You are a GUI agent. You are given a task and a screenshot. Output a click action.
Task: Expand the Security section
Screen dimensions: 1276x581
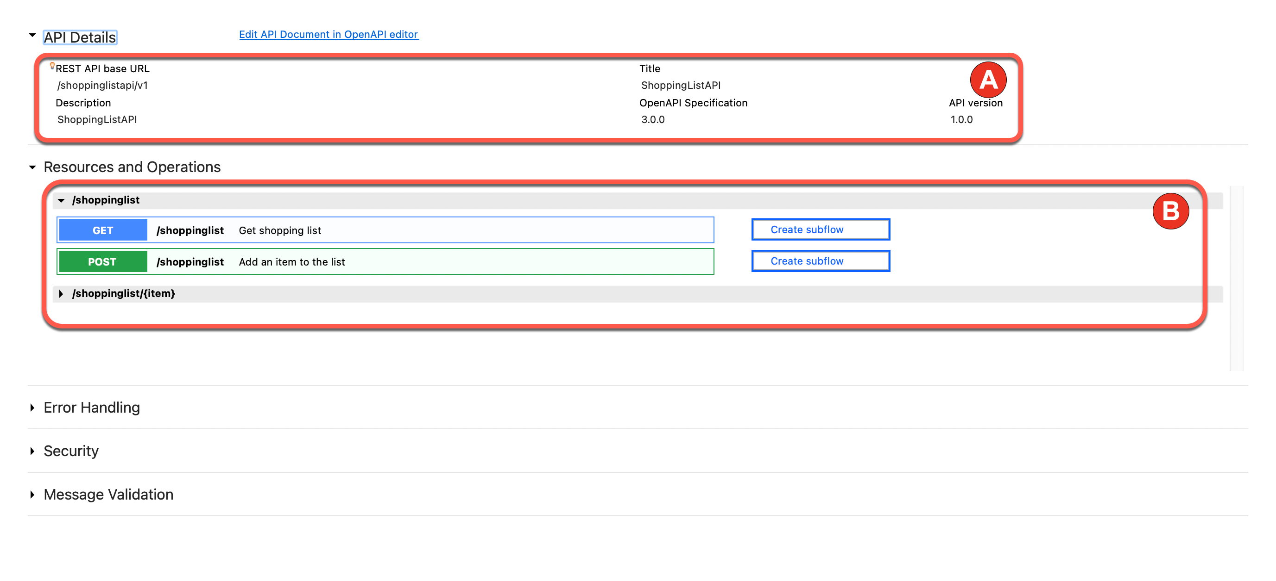(32, 451)
